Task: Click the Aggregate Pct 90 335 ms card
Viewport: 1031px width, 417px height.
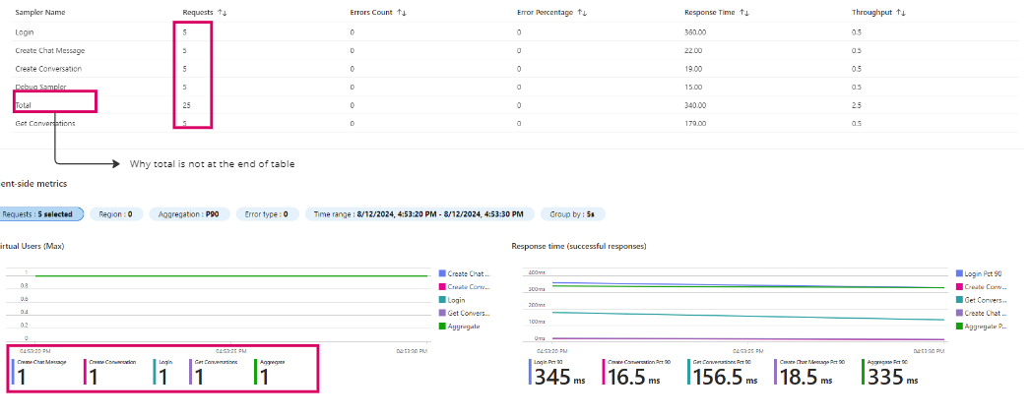Action: [x=890, y=372]
